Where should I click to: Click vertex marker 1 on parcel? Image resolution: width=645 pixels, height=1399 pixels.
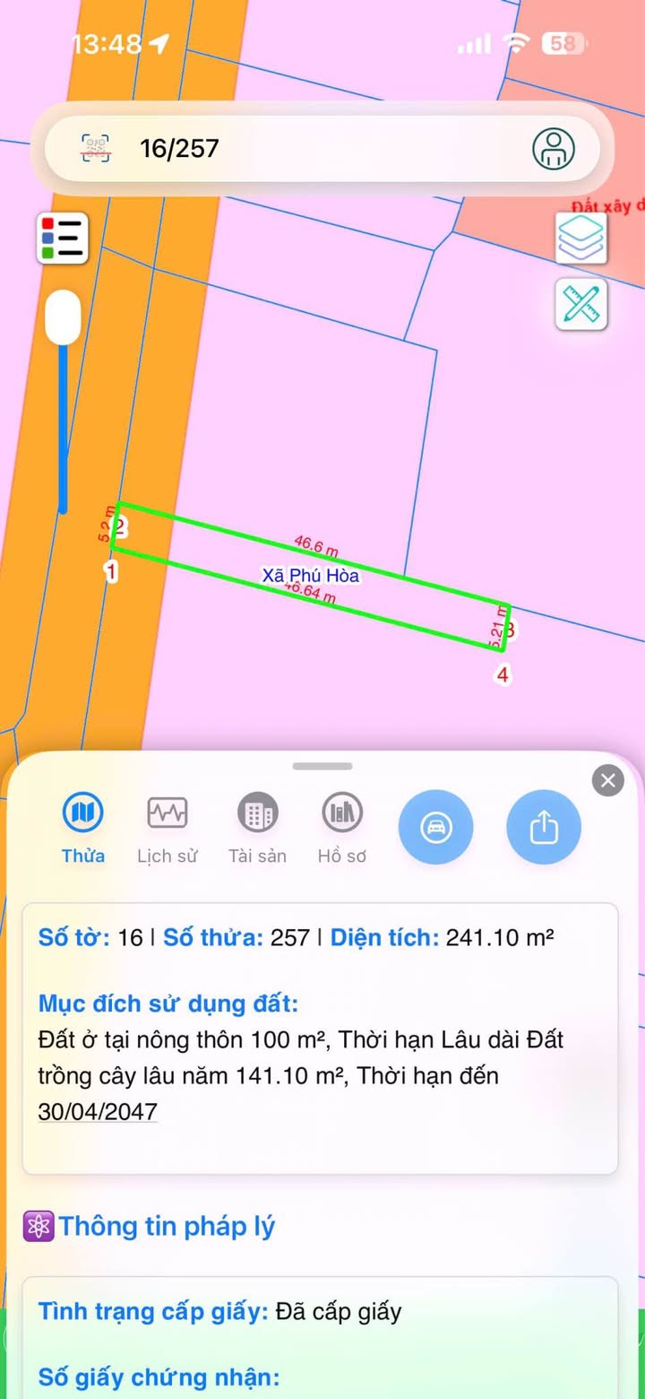pos(111,571)
